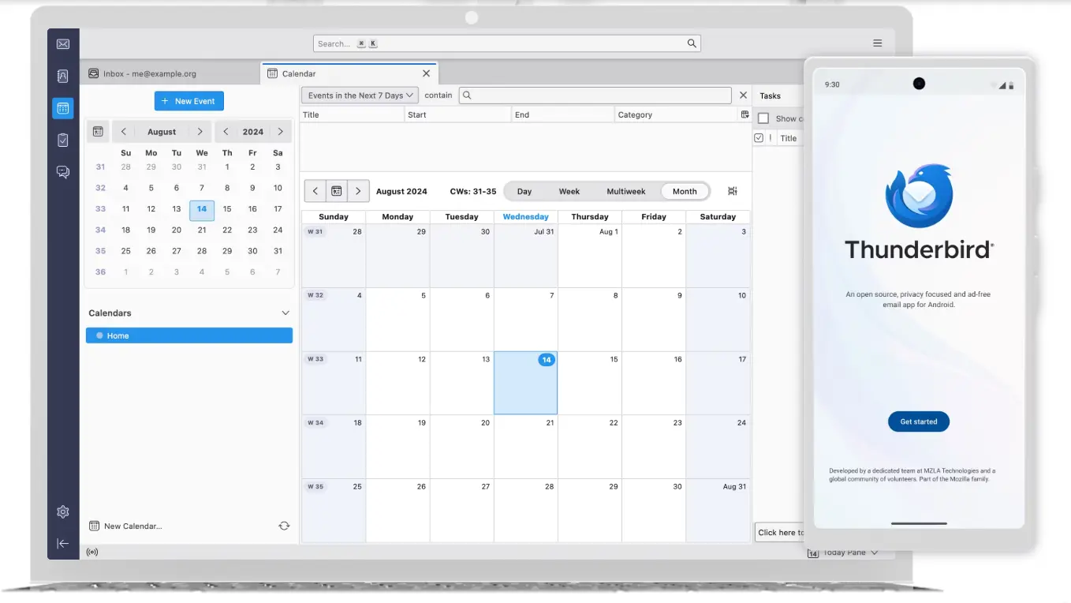Open the Chat space icon
1071x603 pixels.
click(x=63, y=172)
